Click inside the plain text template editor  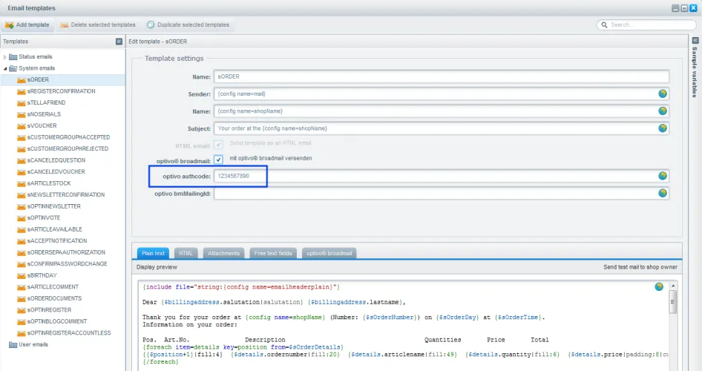[403, 325]
